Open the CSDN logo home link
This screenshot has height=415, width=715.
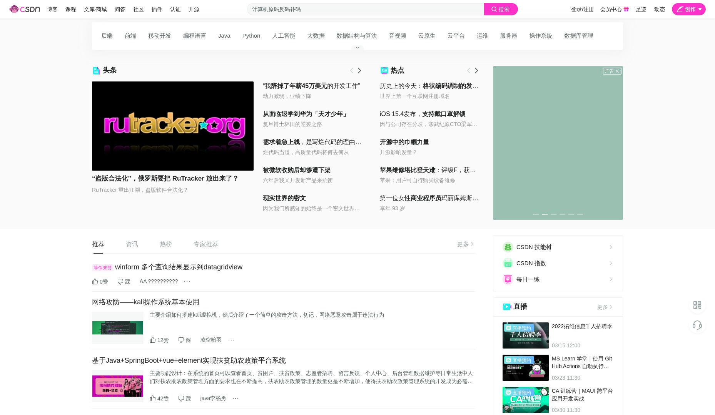coord(25,9)
